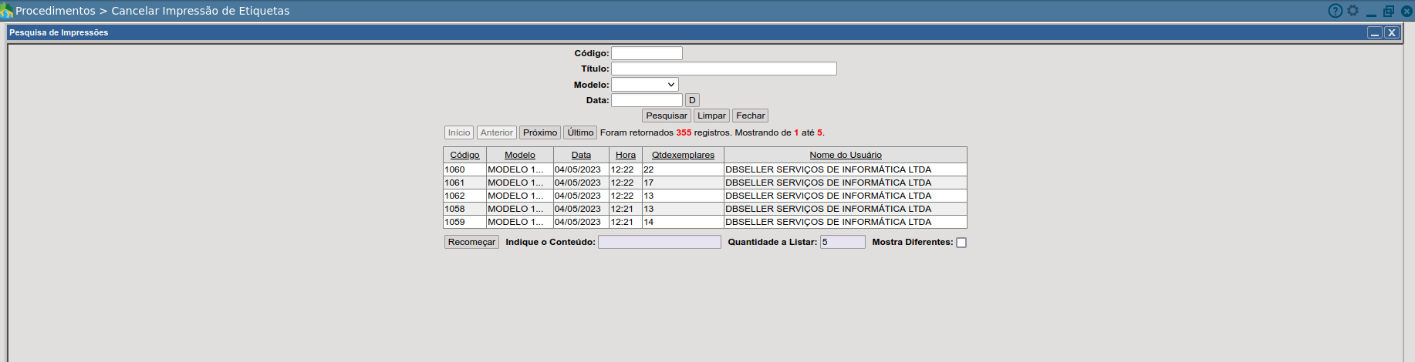Click into the Título input field
Viewport: 1415px width, 362px height.
coord(724,69)
